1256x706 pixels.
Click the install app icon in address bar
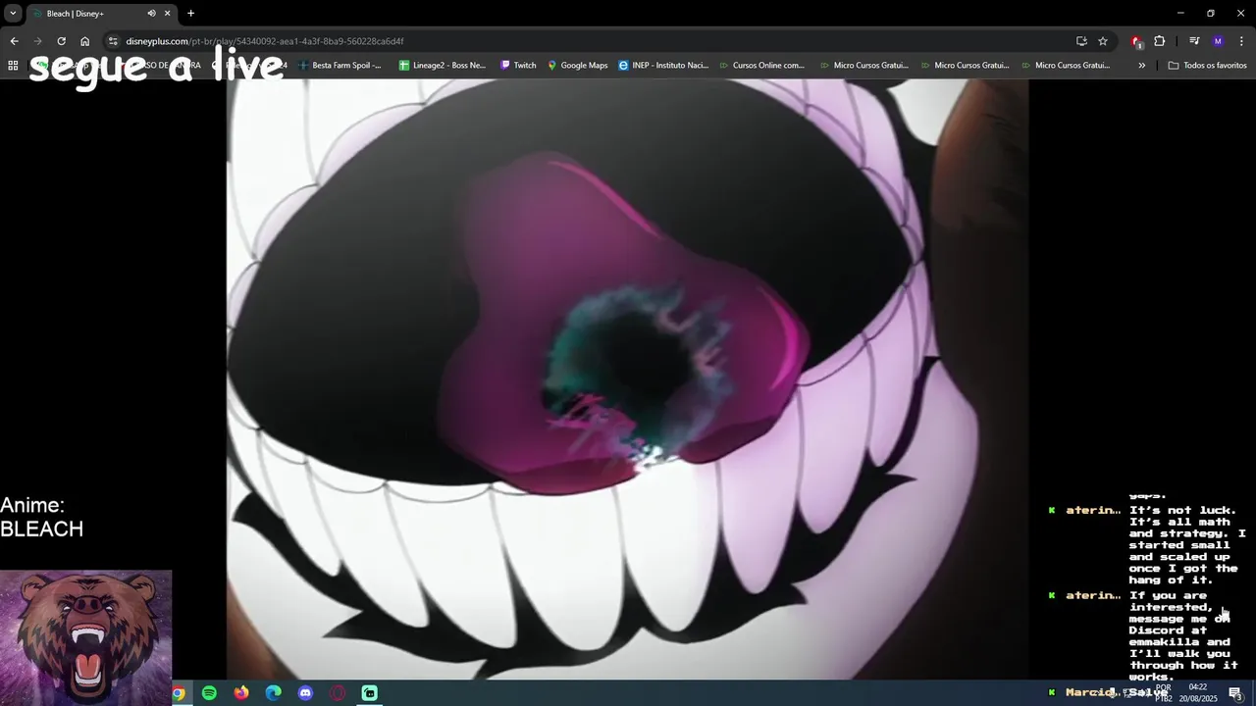click(1081, 41)
